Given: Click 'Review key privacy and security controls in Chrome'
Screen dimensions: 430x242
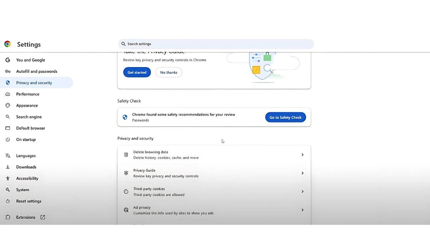Looking at the screenshot, I should (x=165, y=60).
